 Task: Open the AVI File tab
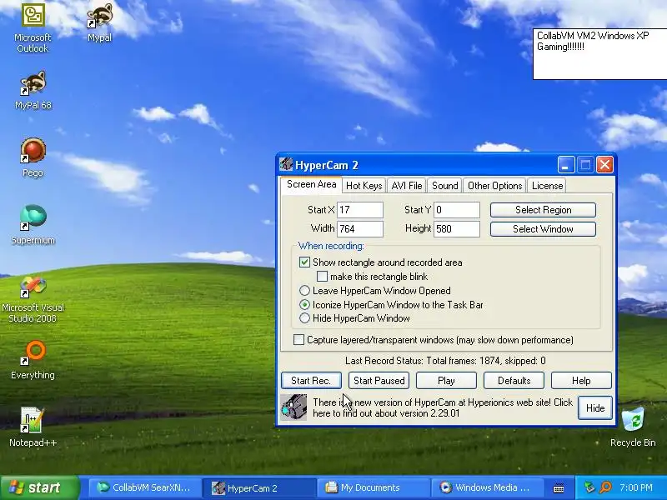coord(407,186)
